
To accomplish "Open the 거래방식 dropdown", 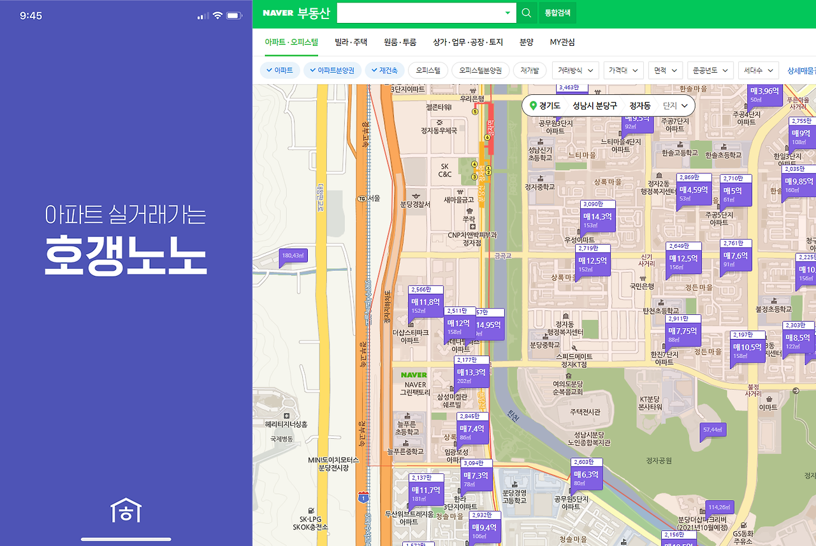I will (x=576, y=70).
